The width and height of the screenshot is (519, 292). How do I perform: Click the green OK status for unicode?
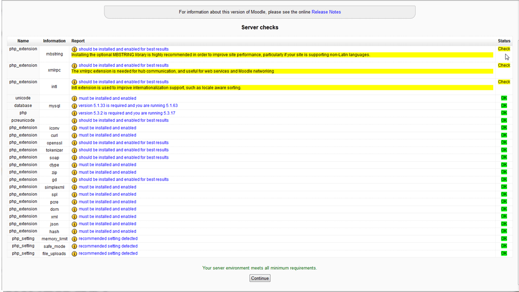tap(504, 98)
